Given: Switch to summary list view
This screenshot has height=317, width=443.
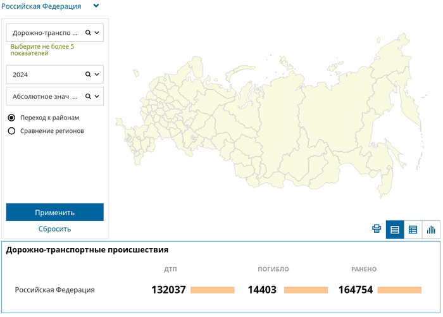Looking at the screenshot, I should tap(395, 230).
